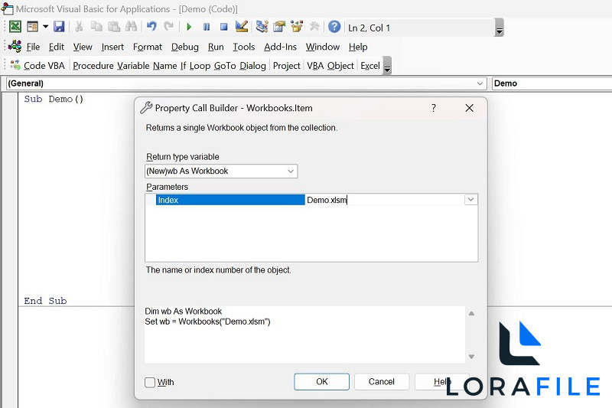Open the Window menu
Viewport: 612px width, 408px height.
pyautogui.click(x=323, y=47)
